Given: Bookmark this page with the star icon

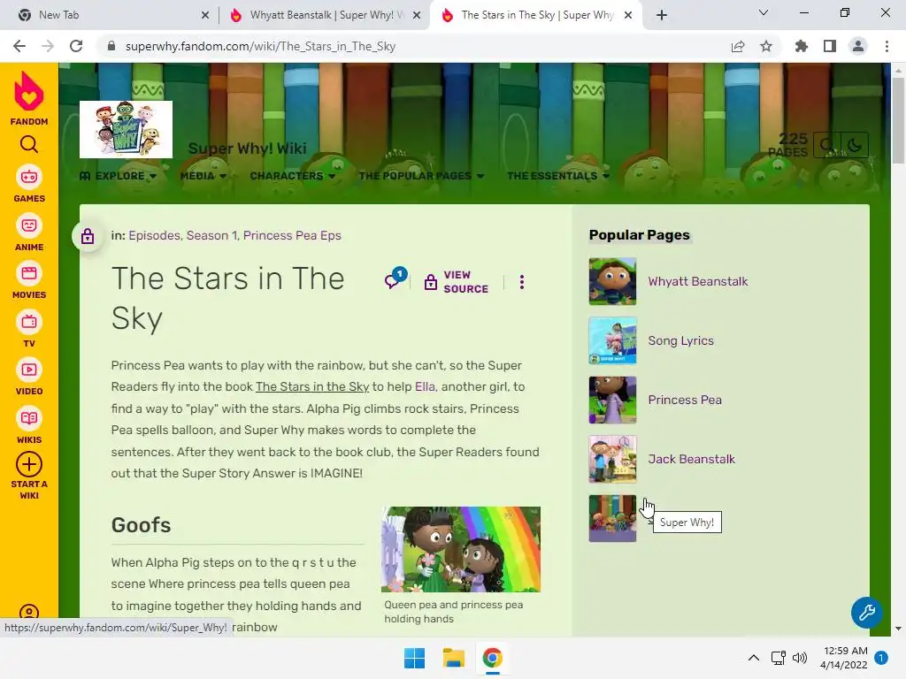Looking at the screenshot, I should [766, 46].
